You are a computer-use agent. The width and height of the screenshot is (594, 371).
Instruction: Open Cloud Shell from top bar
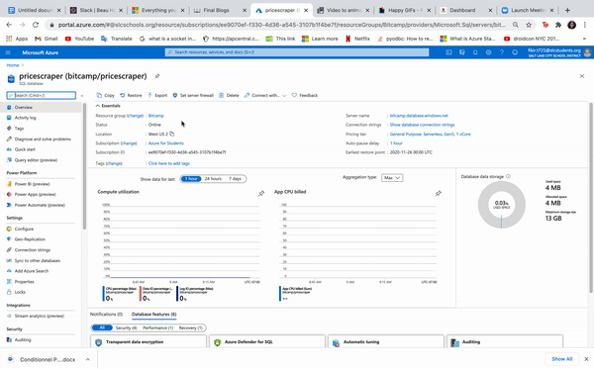pos(448,52)
